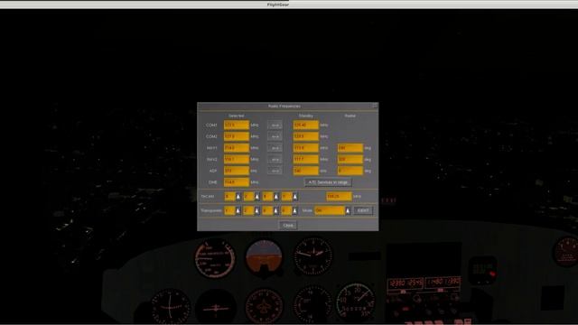578x325 pixels.
Task: Swap NAV2 selected and standby frequencies
Action: (275, 160)
